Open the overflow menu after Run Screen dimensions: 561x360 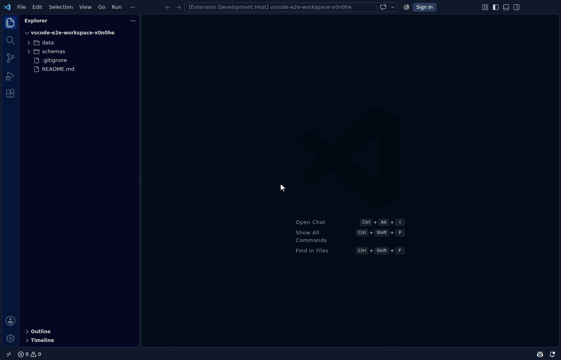point(133,7)
